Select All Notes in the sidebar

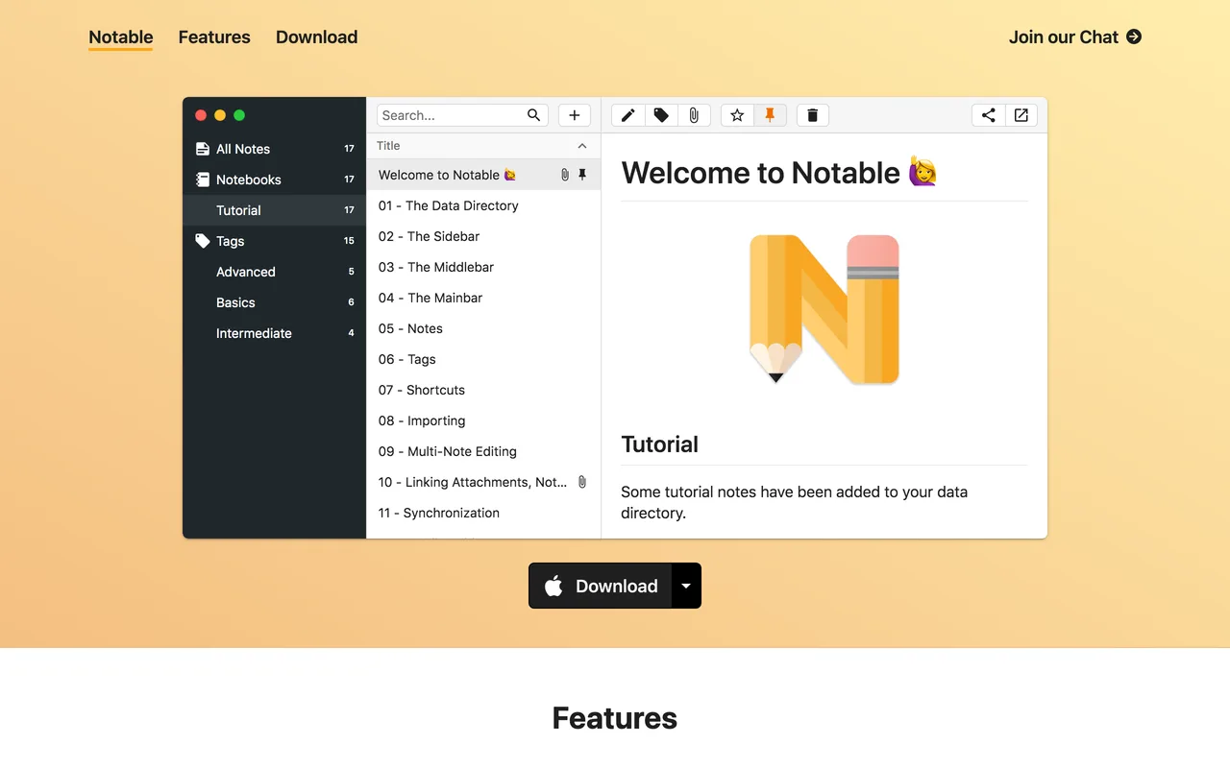[x=275, y=149]
